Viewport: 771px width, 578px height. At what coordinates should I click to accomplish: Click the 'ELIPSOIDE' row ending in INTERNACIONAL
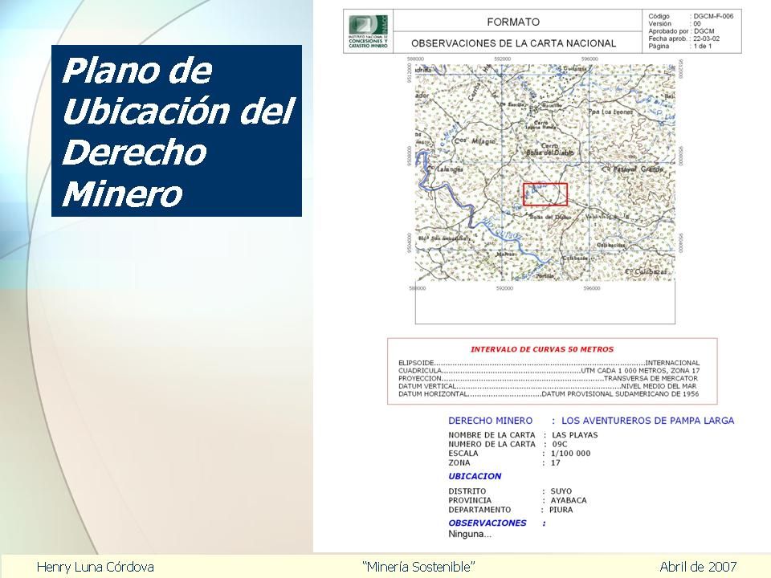549,363
